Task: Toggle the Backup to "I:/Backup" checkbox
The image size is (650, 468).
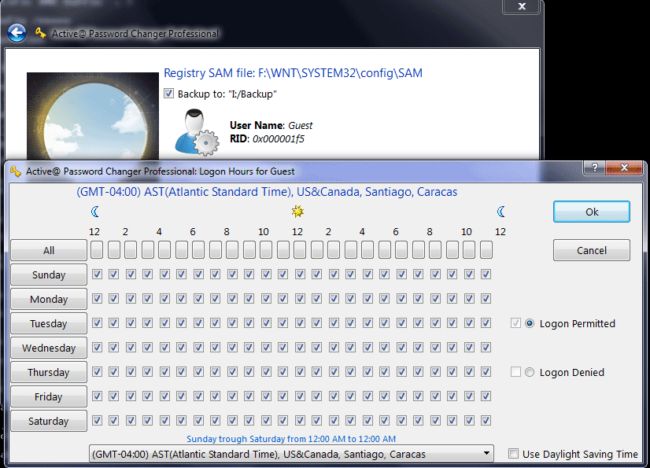Action: [168, 94]
